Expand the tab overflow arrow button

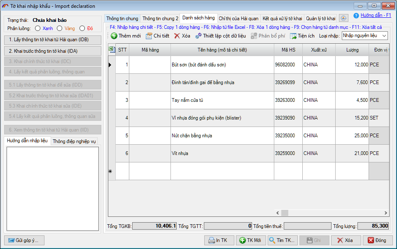pos(344,18)
